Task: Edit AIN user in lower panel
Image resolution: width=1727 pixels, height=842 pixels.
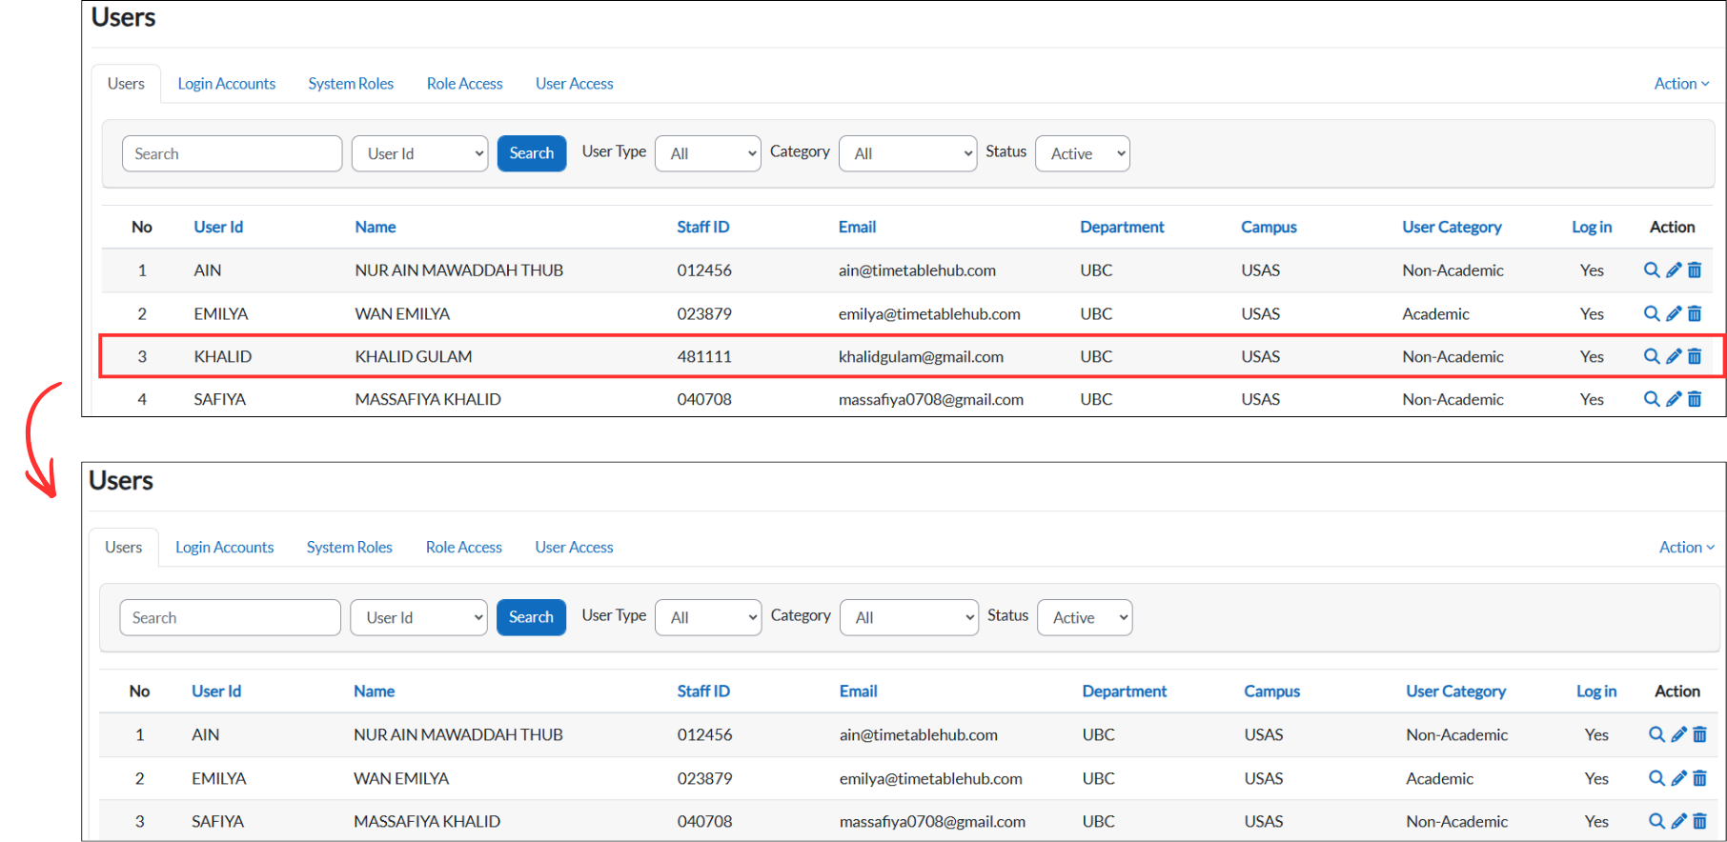Action: point(1678,734)
